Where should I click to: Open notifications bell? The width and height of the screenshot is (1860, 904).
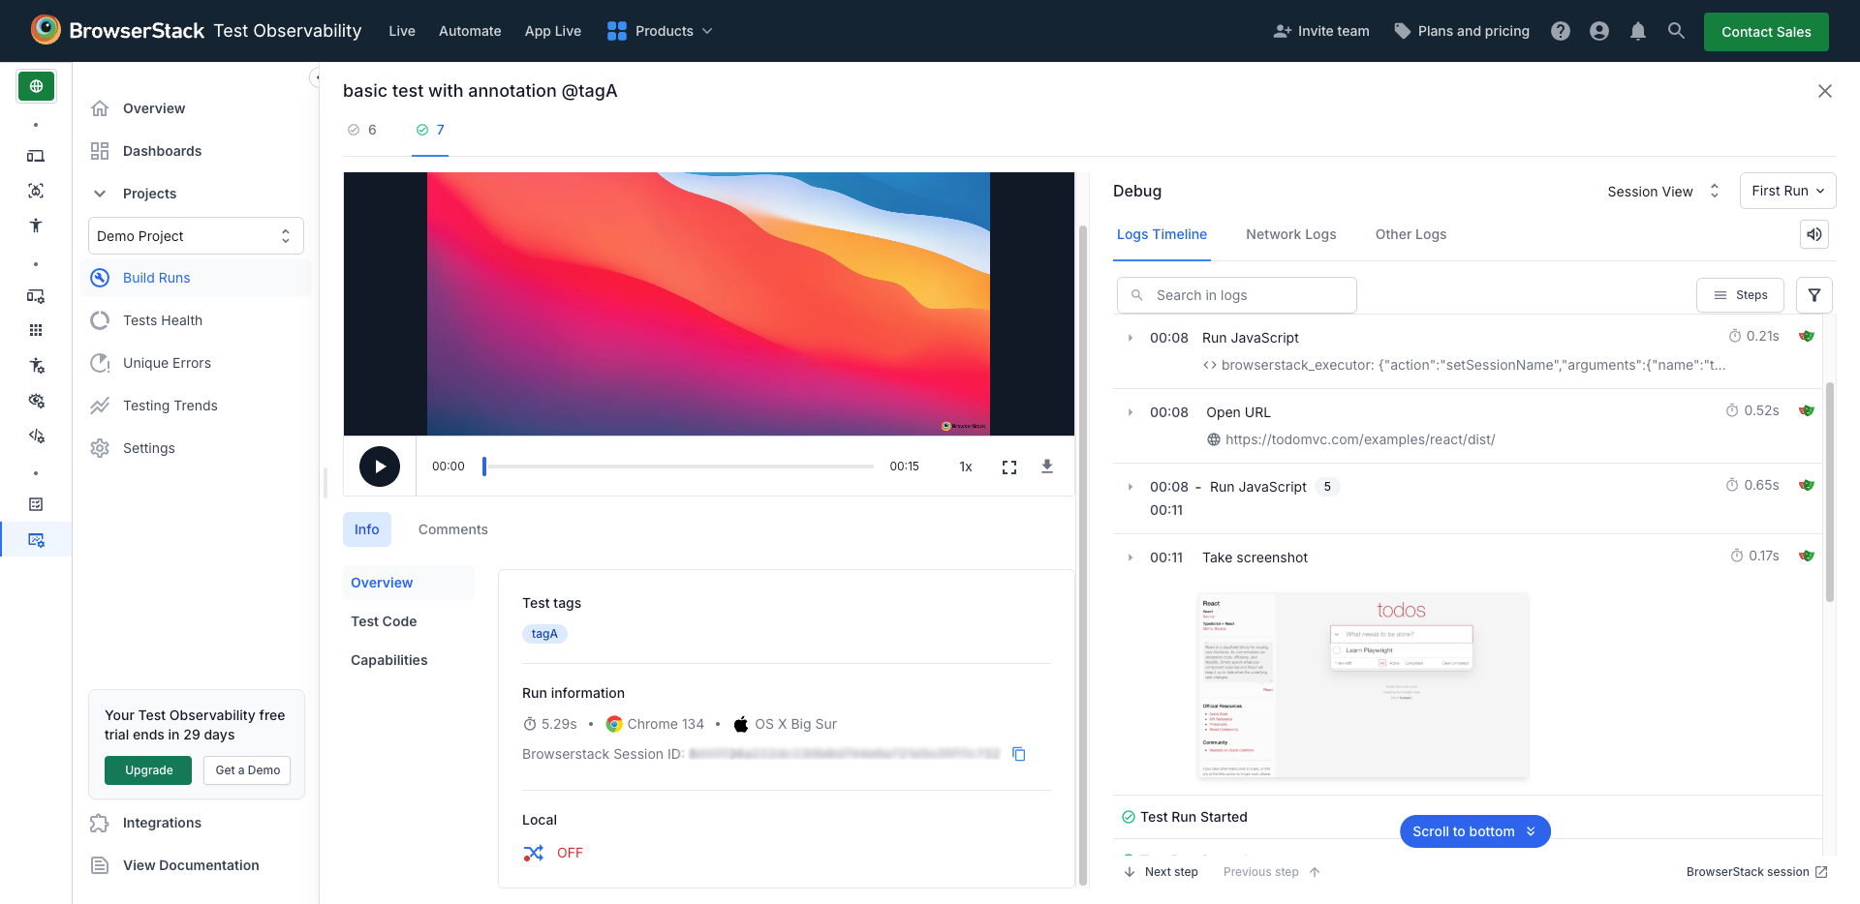pos(1637,31)
